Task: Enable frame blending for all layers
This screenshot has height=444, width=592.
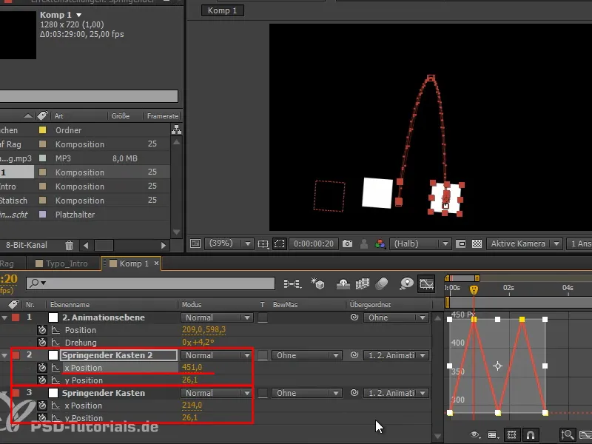Action: (x=363, y=283)
